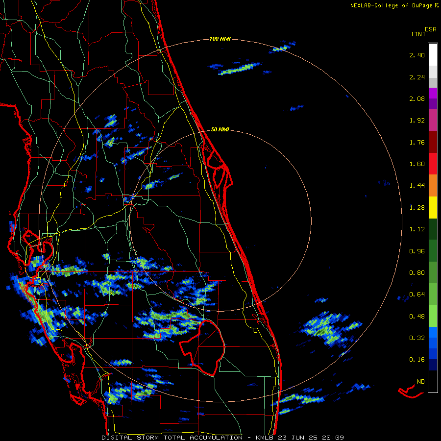Select the 0.64 legend value
This screenshot has width=441, height=441.
click(x=417, y=294)
